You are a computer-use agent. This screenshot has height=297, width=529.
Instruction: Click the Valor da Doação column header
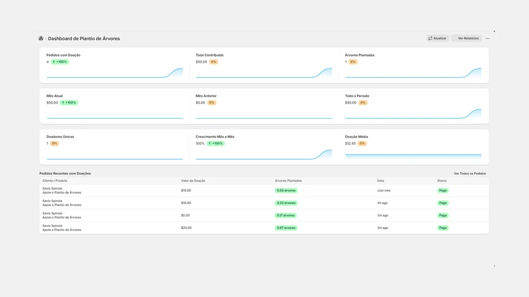[x=193, y=181]
